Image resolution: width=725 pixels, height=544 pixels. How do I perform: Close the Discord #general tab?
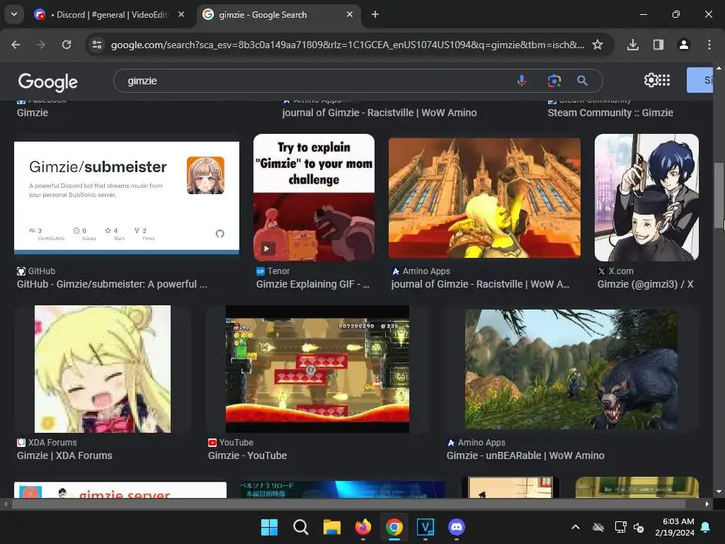pyautogui.click(x=181, y=14)
